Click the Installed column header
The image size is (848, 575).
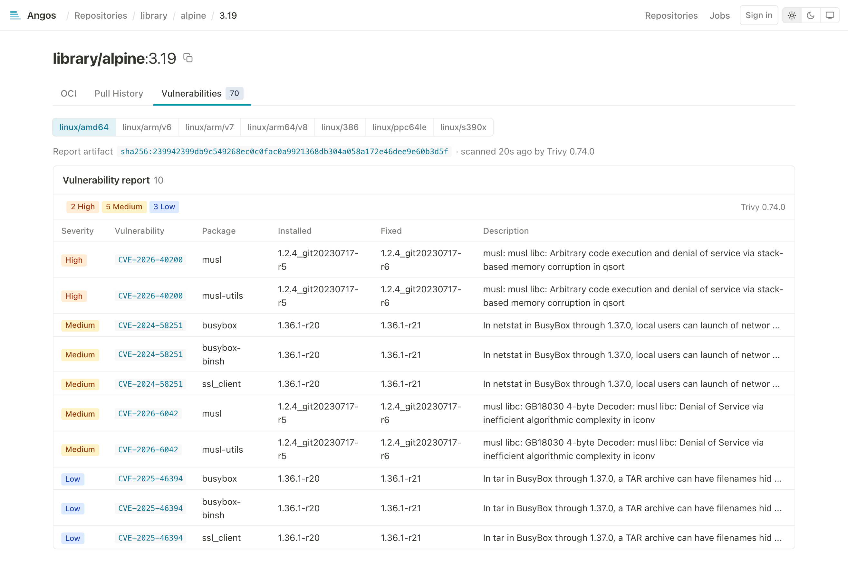point(295,231)
